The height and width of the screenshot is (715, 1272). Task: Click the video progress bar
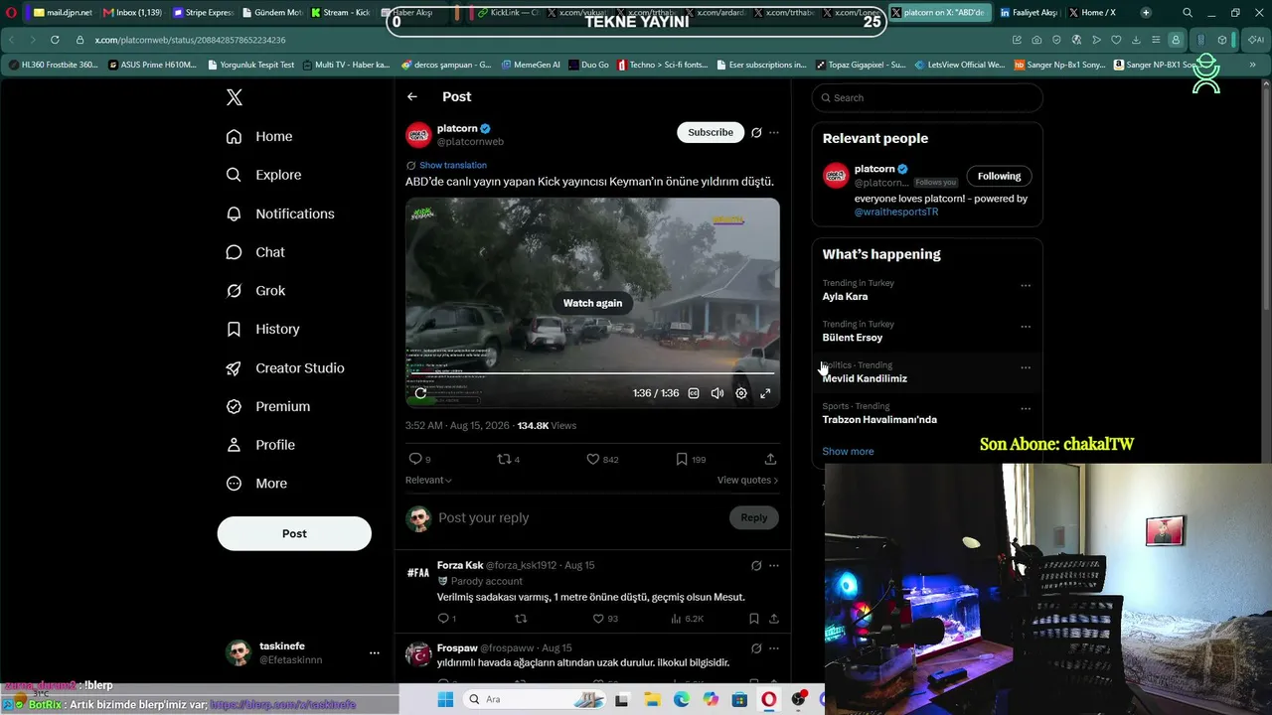(x=592, y=373)
